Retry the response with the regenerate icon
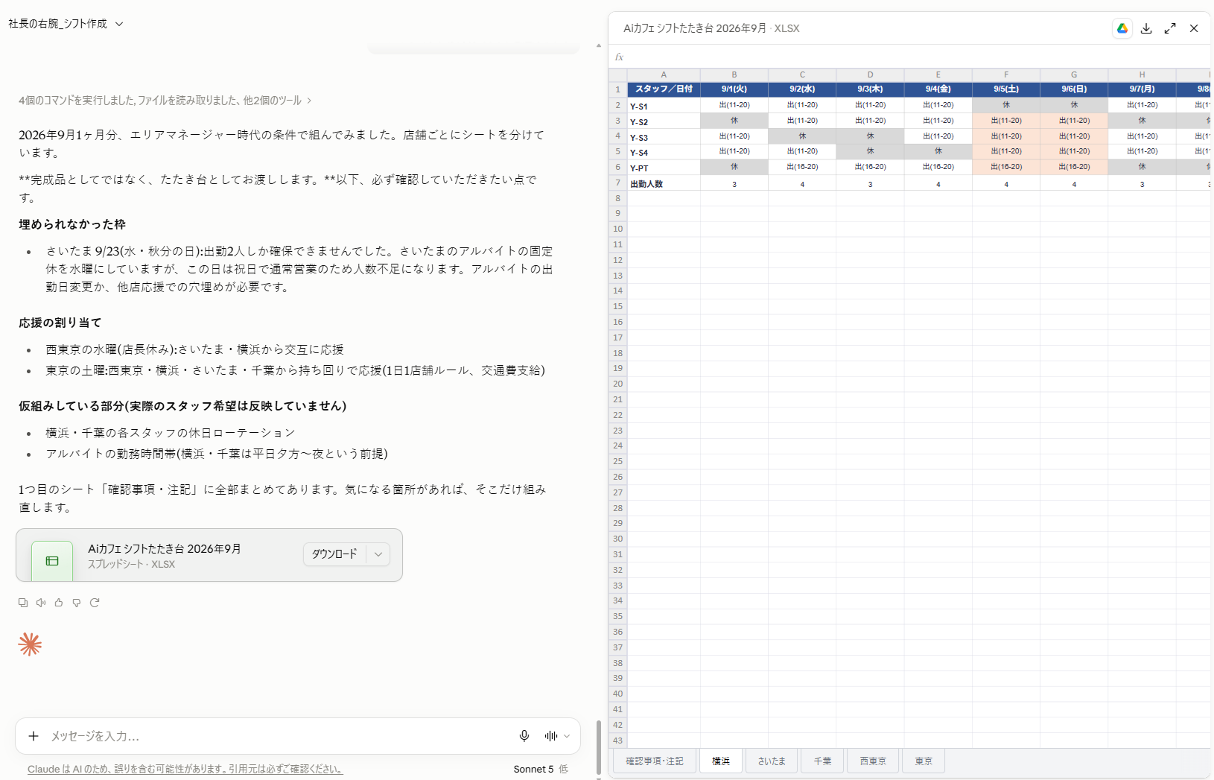This screenshot has width=1214, height=780. point(95,603)
